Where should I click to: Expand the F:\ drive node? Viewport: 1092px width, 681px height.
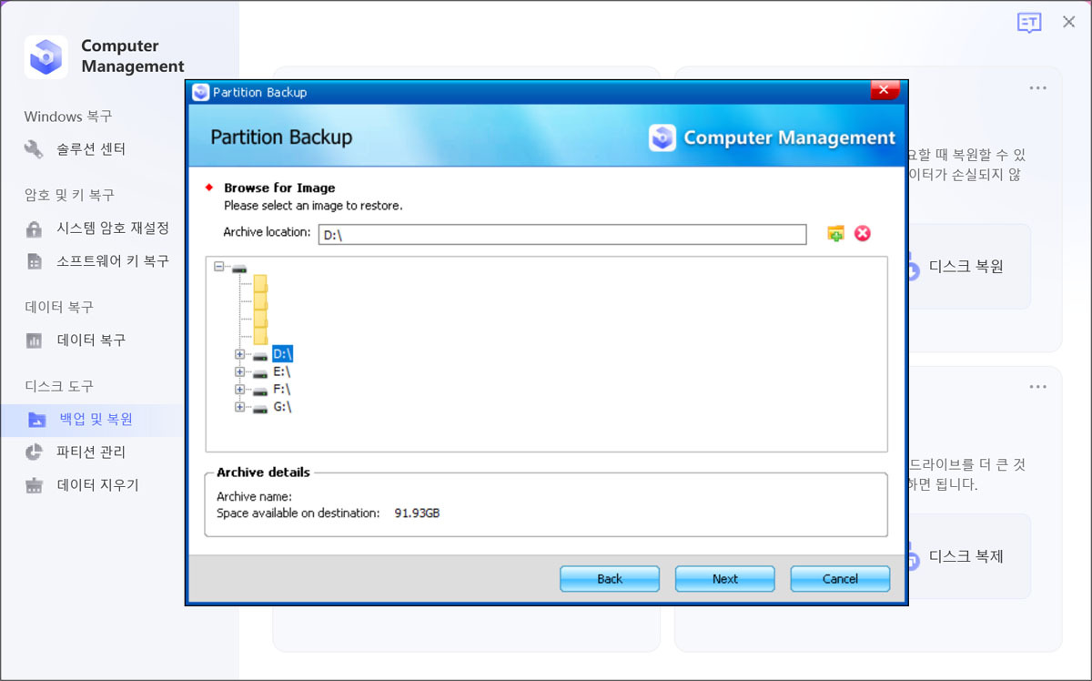click(240, 390)
